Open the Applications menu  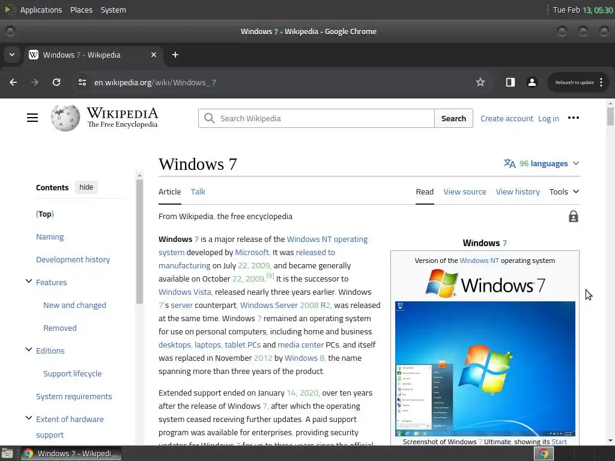click(x=41, y=10)
